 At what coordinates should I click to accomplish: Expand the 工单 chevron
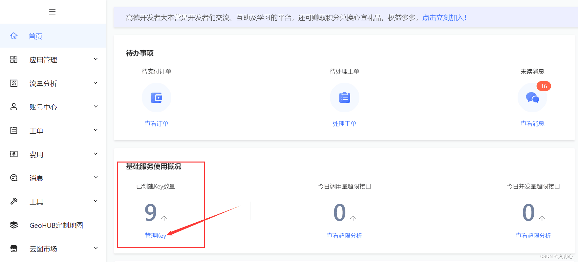tap(96, 130)
